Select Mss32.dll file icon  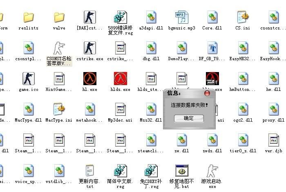pyautogui.click(x=151, y=109)
